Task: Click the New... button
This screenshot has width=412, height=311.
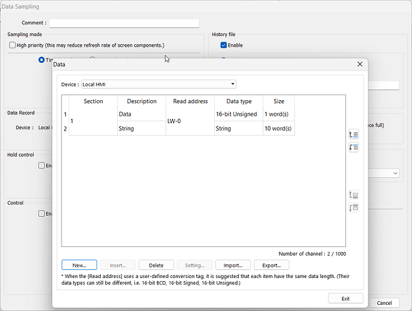Action: 80,265
